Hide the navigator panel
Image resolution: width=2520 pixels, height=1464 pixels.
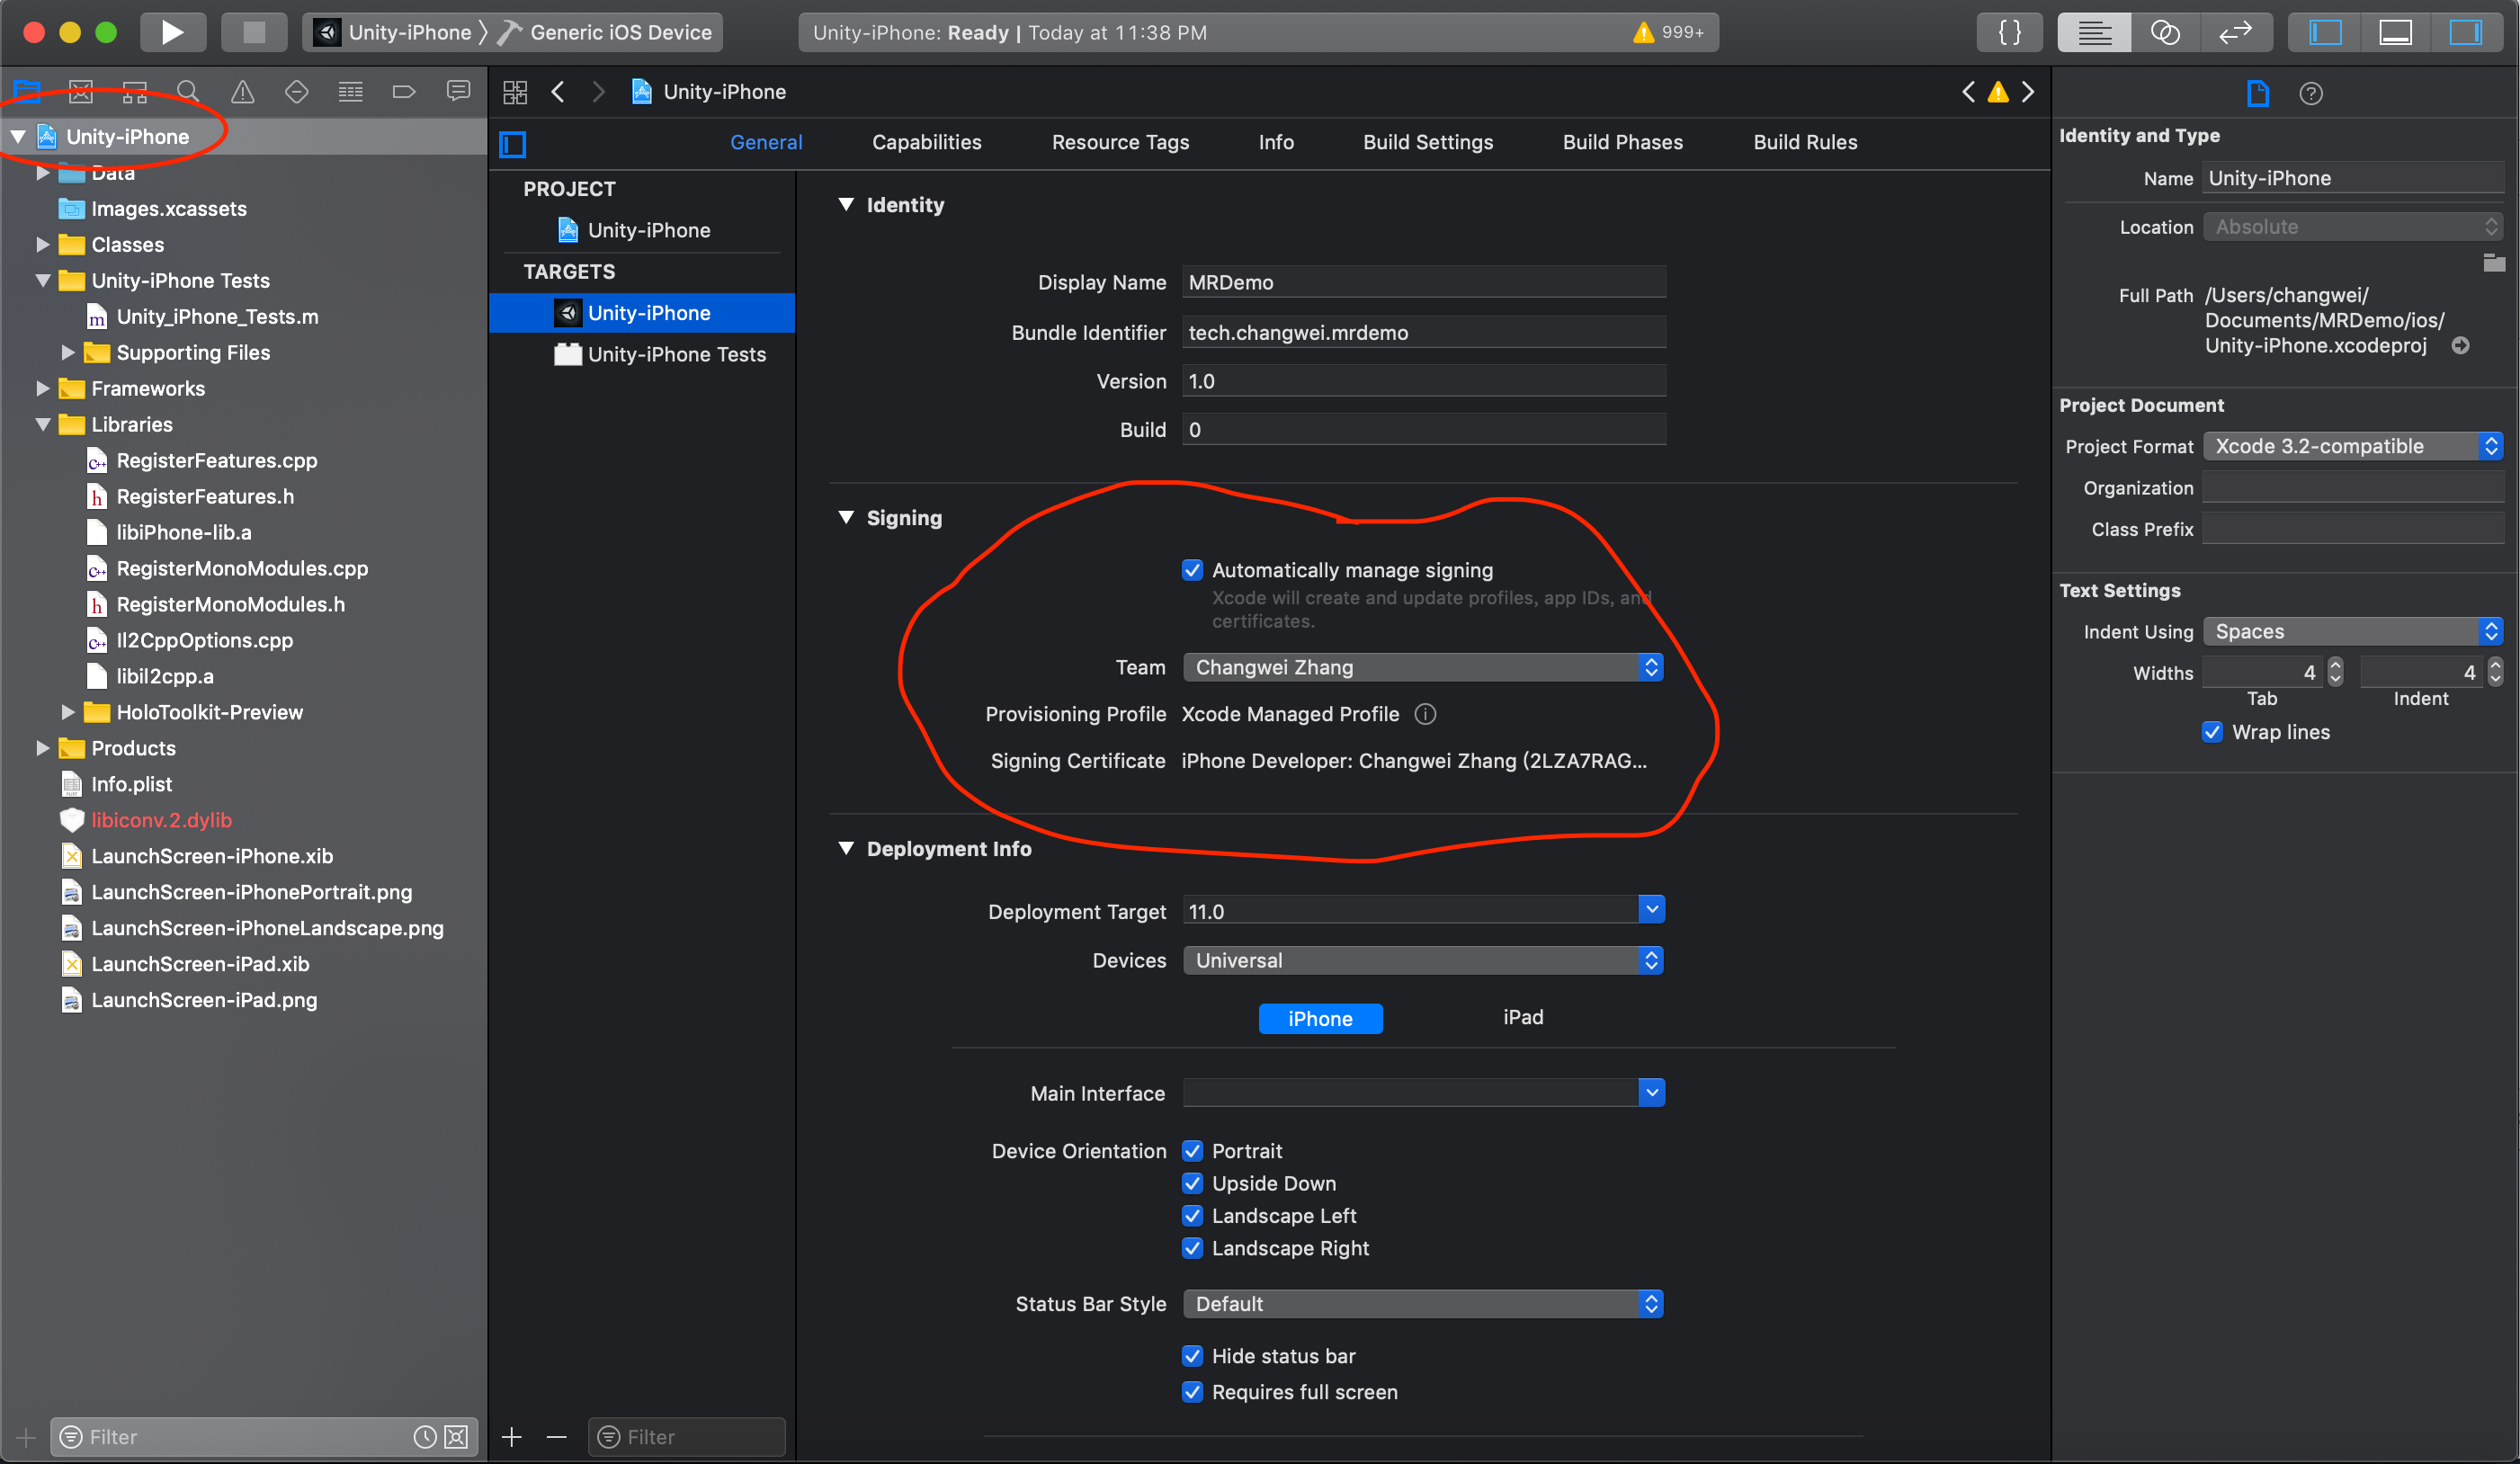[x=2326, y=32]
